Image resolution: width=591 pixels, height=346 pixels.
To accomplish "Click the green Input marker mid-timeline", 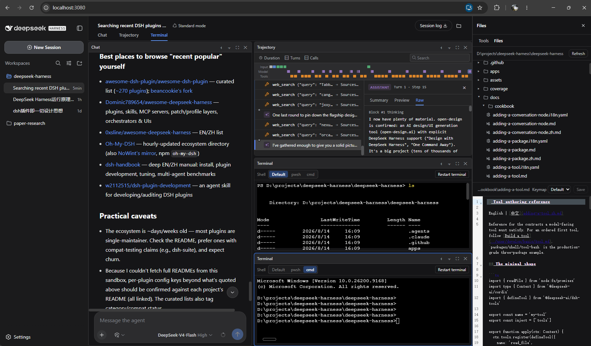I will pyautogui.click(x=369, y=67).
